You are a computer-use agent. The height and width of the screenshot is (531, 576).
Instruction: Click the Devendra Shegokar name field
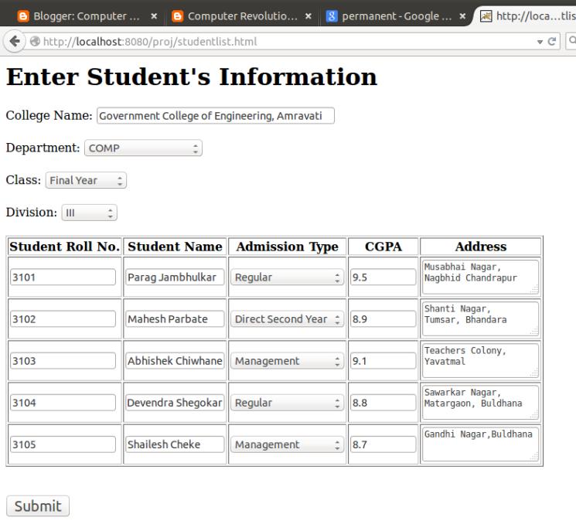pyautogui.click(x=175, y=403)
